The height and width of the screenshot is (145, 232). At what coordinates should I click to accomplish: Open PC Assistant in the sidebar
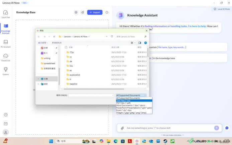6,44
